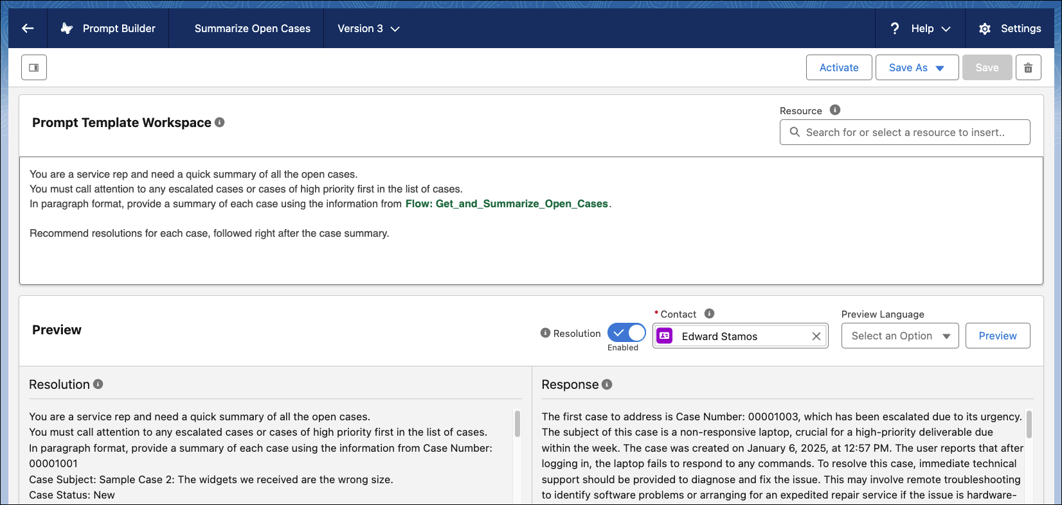Click the Prompt Builder Einstein icon
1062x505 pixels.
click(x=67, y=28)
